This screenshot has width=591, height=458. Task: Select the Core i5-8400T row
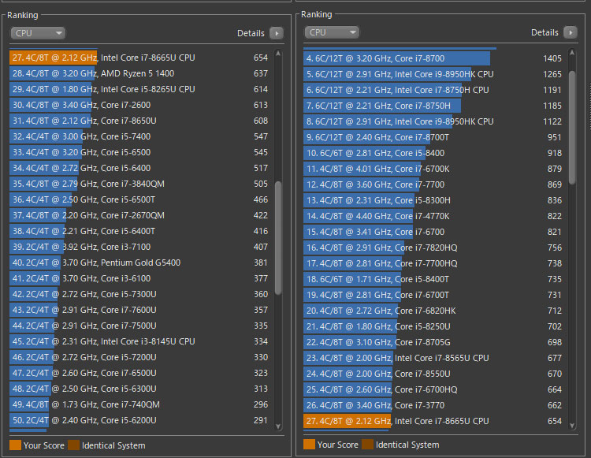click(x=434, y=279)
